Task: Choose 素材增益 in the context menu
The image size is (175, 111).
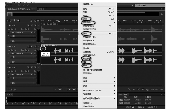Action: pyautogui.click(x=97, y=52)
